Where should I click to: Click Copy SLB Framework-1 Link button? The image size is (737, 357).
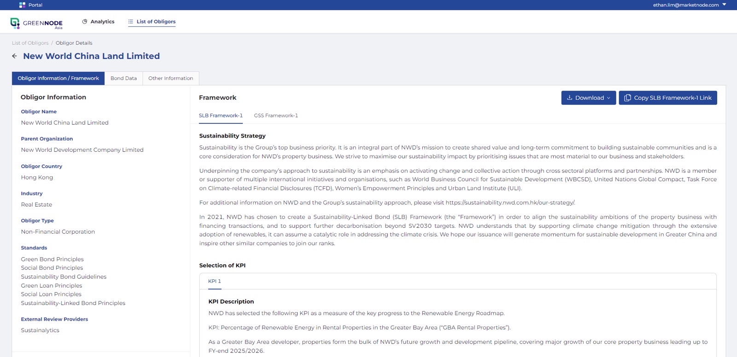[x=668, y=98]
